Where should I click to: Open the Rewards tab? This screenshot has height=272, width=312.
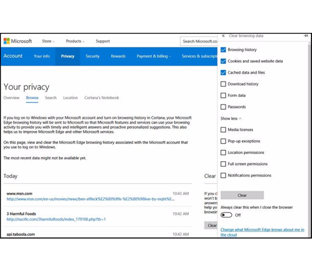tap(118, 57)
